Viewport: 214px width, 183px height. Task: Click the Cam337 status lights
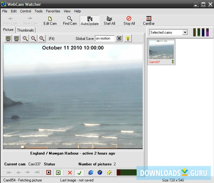click(x=173, y=62)
